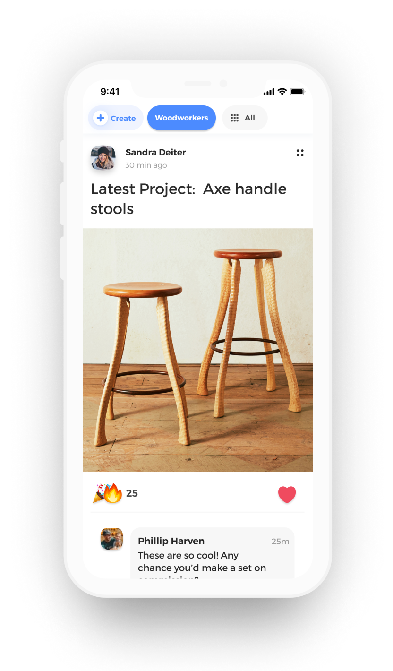Viewport: 393px width, 671px height.
Task: Open Sandra Deiter's profile avatar
Action: (x=103, y=157)
